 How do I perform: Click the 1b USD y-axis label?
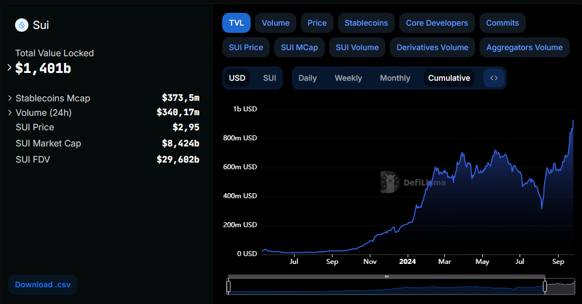pos(245,109)
